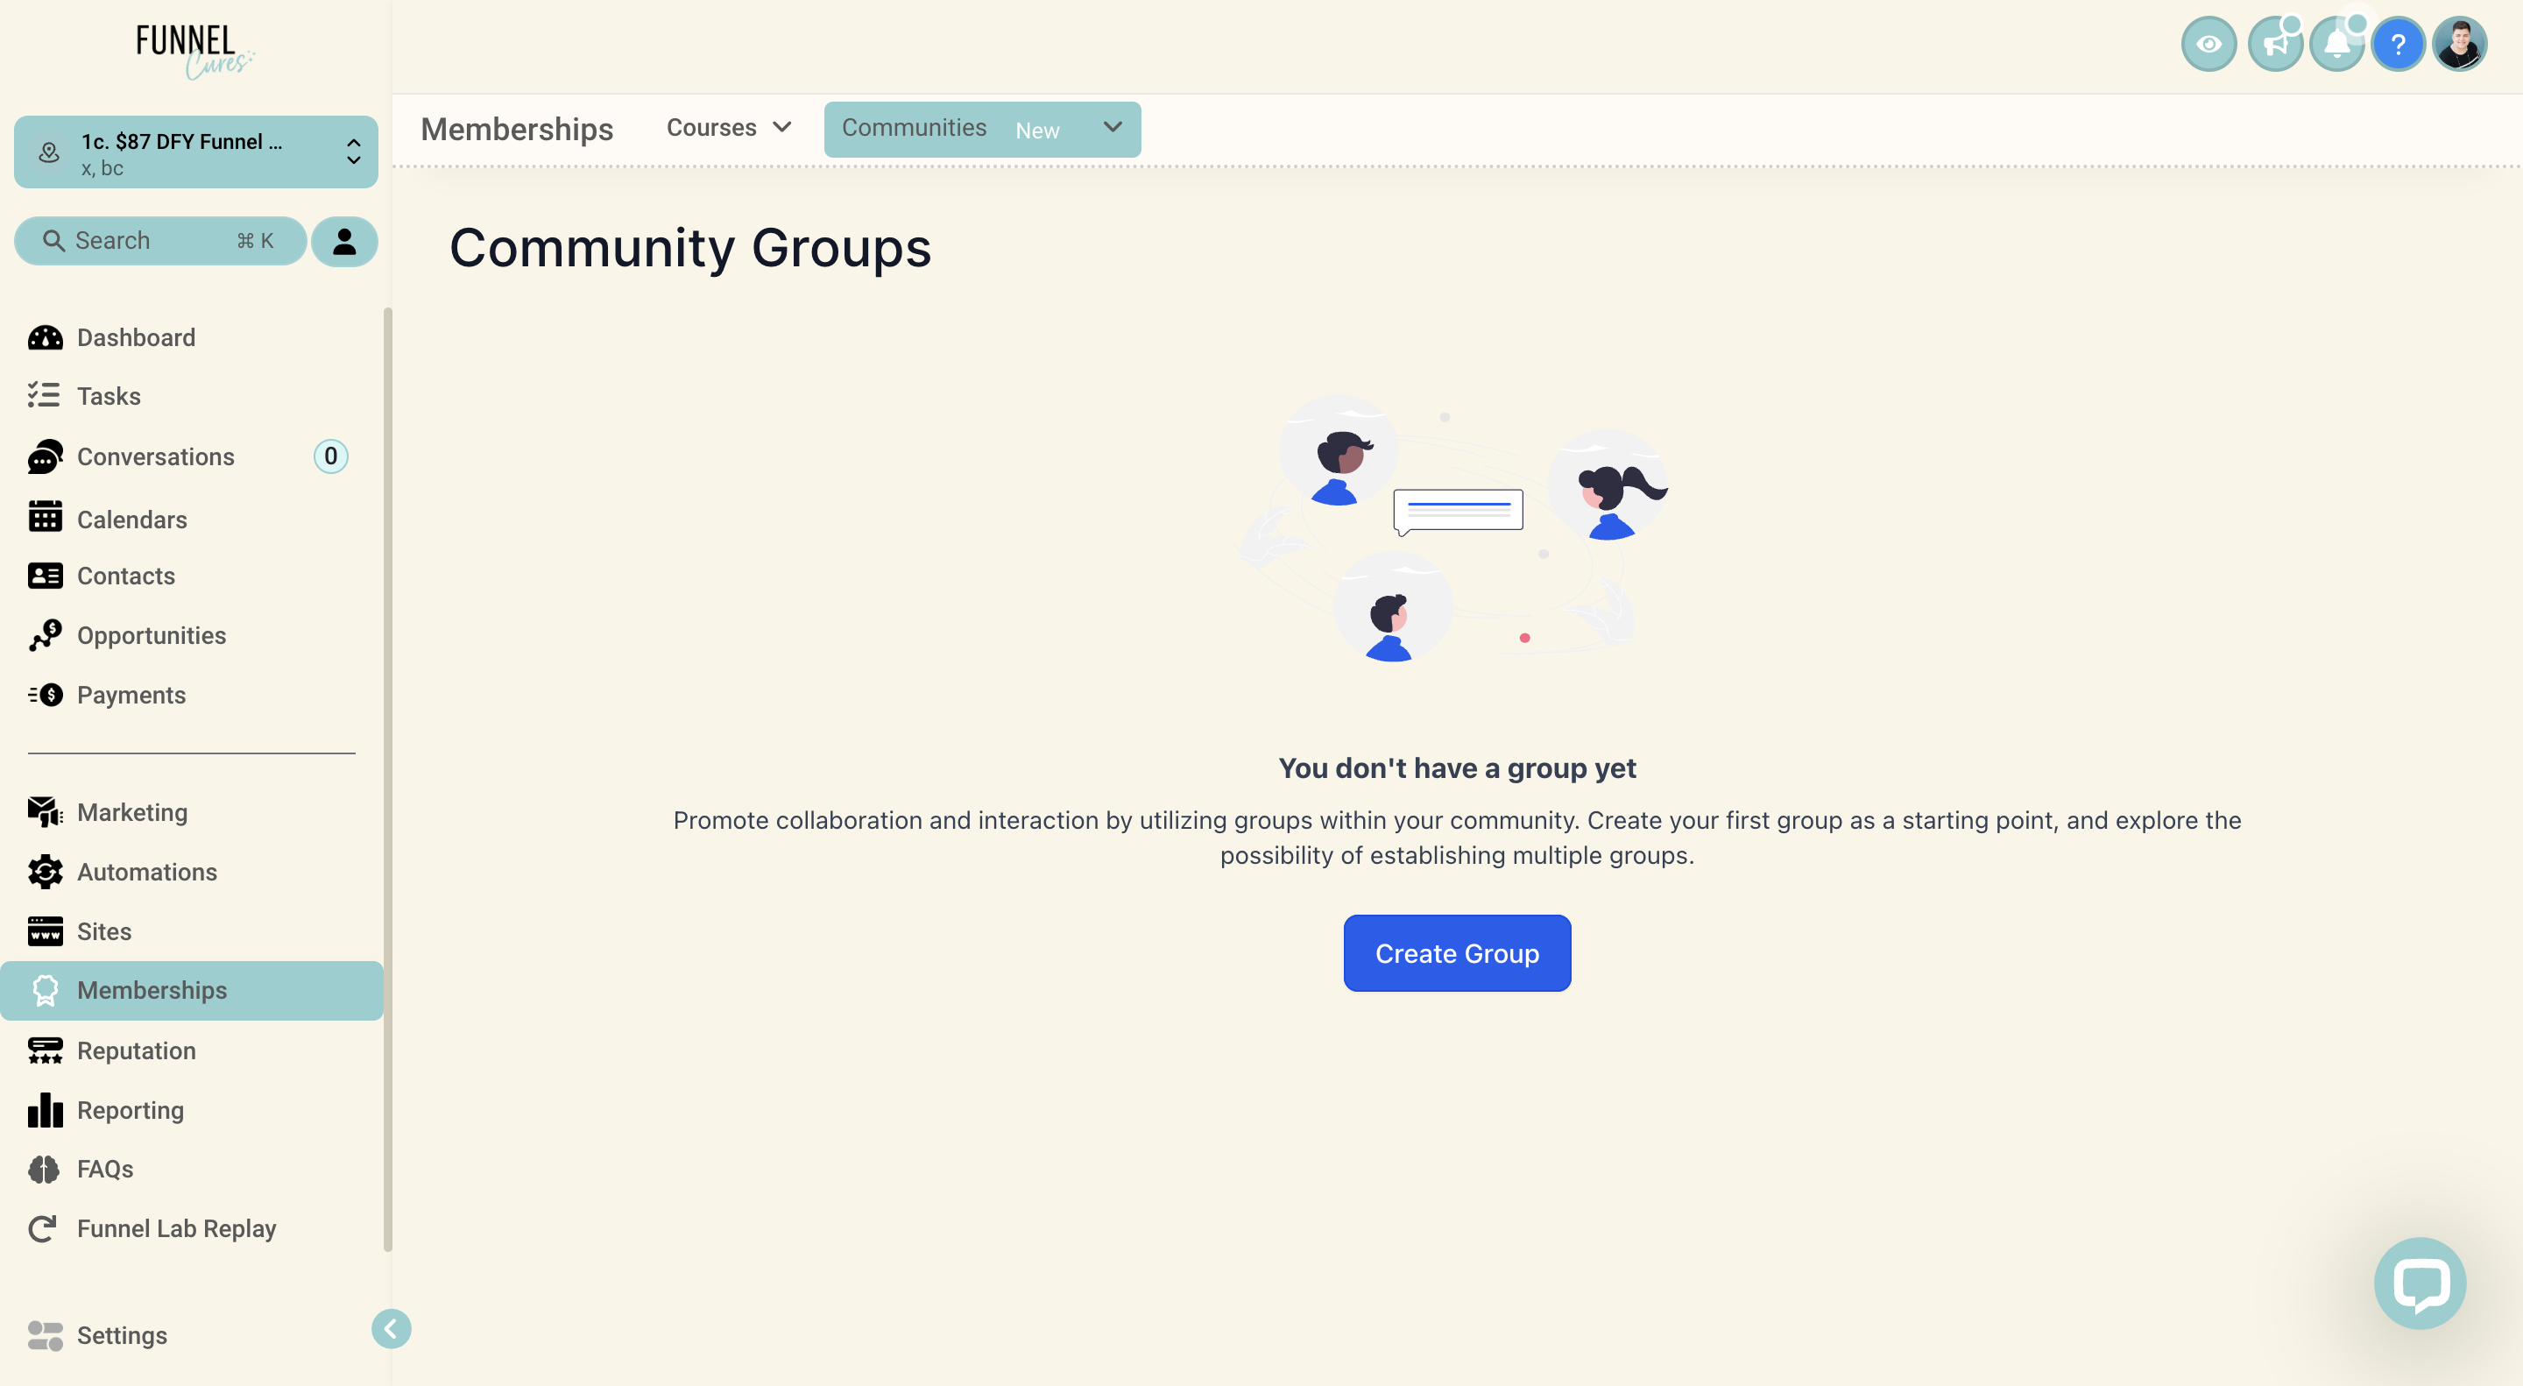Click the Opportunities sidebar icon

pyautogui.click(x=45, y=635)
